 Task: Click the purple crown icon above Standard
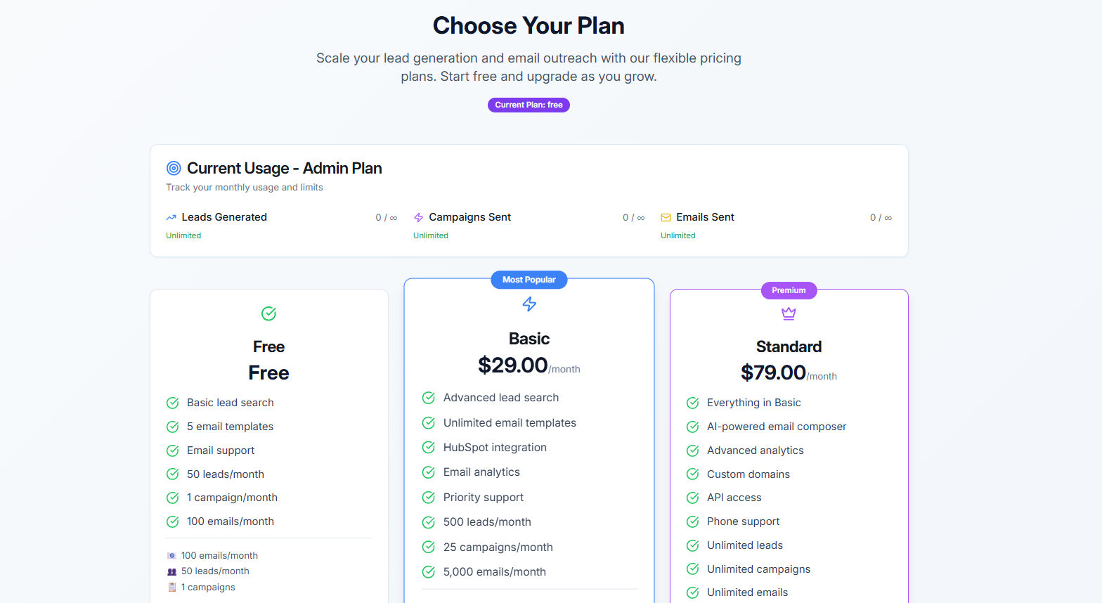789,313
